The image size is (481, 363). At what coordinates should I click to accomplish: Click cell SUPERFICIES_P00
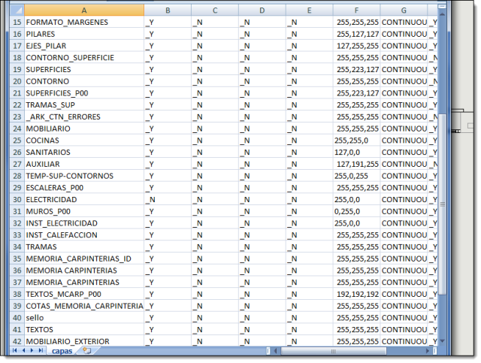click(84, 93)
